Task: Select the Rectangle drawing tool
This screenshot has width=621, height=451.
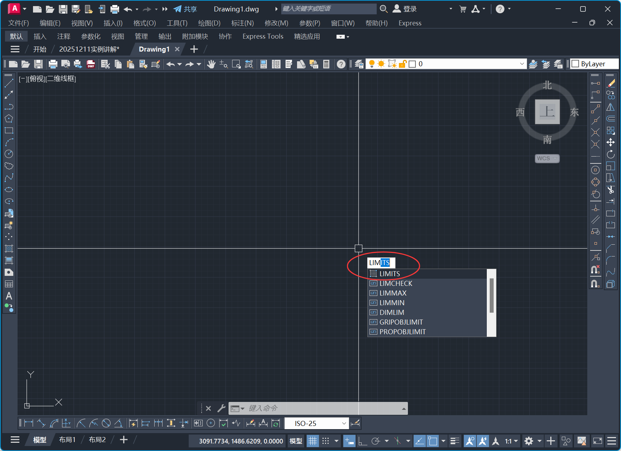Action: tap(9, 130)
